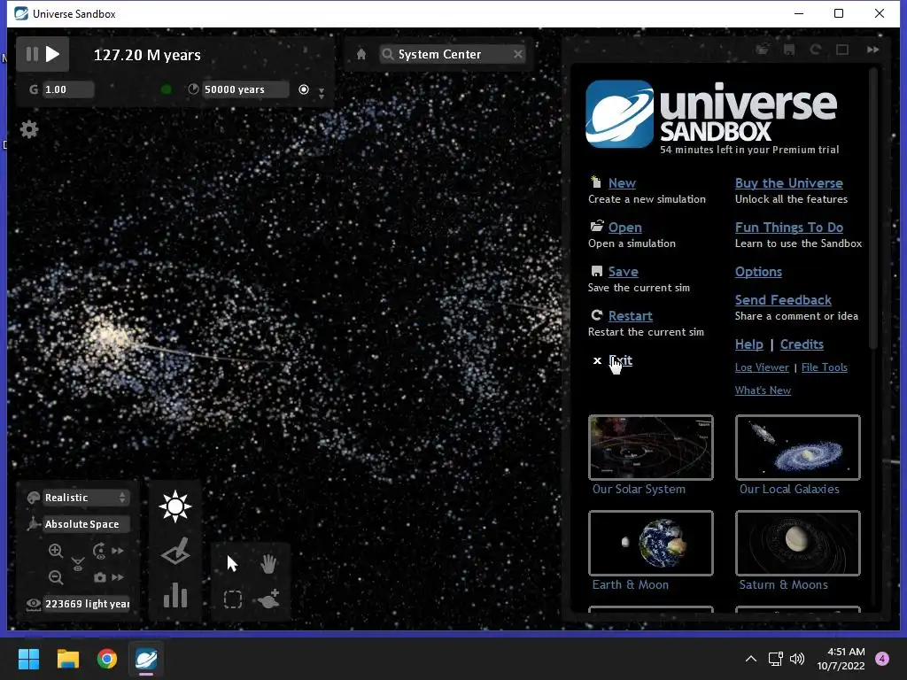Click the auto-rotate view icon
Viewport: 907px width, 680px height.
point(99,551)
